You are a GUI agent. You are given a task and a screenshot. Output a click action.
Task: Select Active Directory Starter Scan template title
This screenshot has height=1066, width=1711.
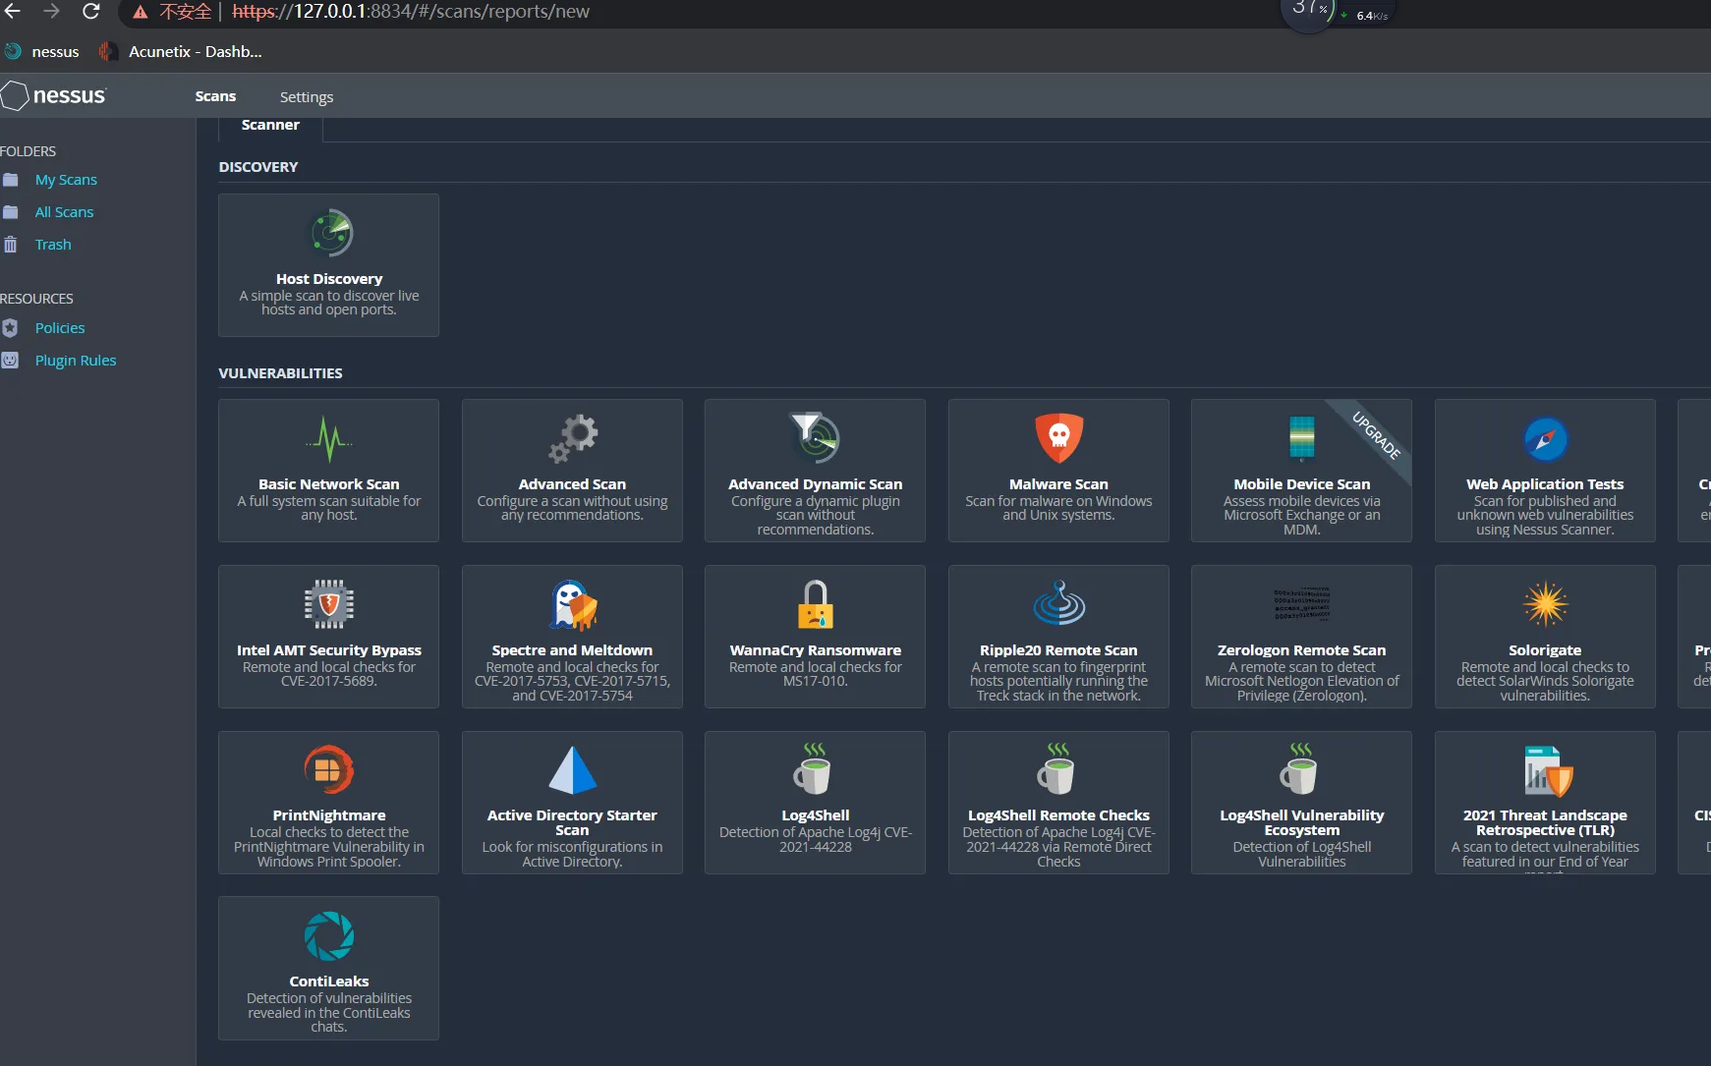coord(572,822)
